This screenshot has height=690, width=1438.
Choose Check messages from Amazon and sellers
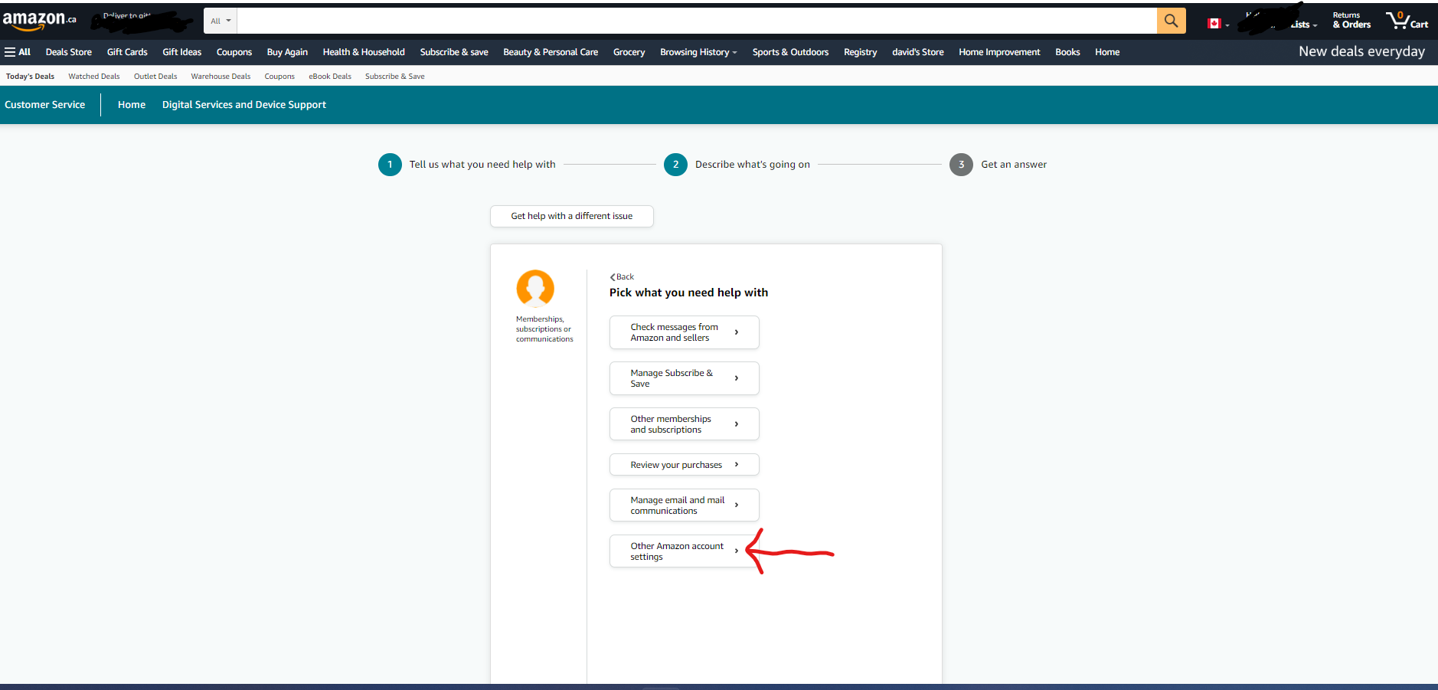pyautogui.click(x=685, y=332)
